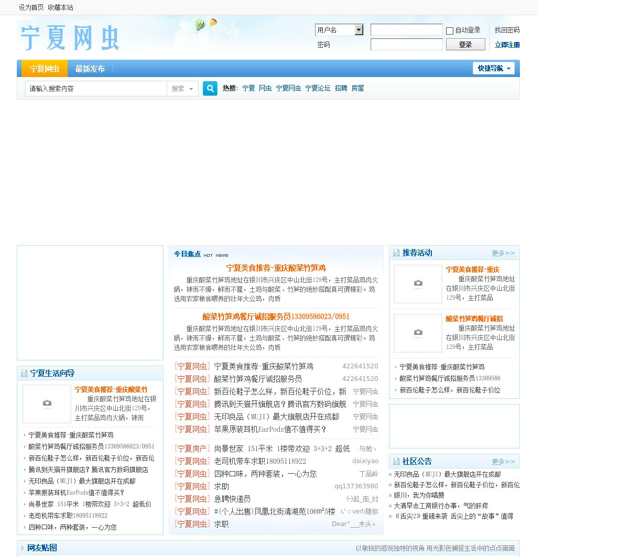Focus the 请输入搜索内容 search field
629x557 pixels.
(96, 89)
